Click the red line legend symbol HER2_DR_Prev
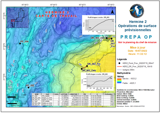The image size is (160, 113). pos(119,66)
